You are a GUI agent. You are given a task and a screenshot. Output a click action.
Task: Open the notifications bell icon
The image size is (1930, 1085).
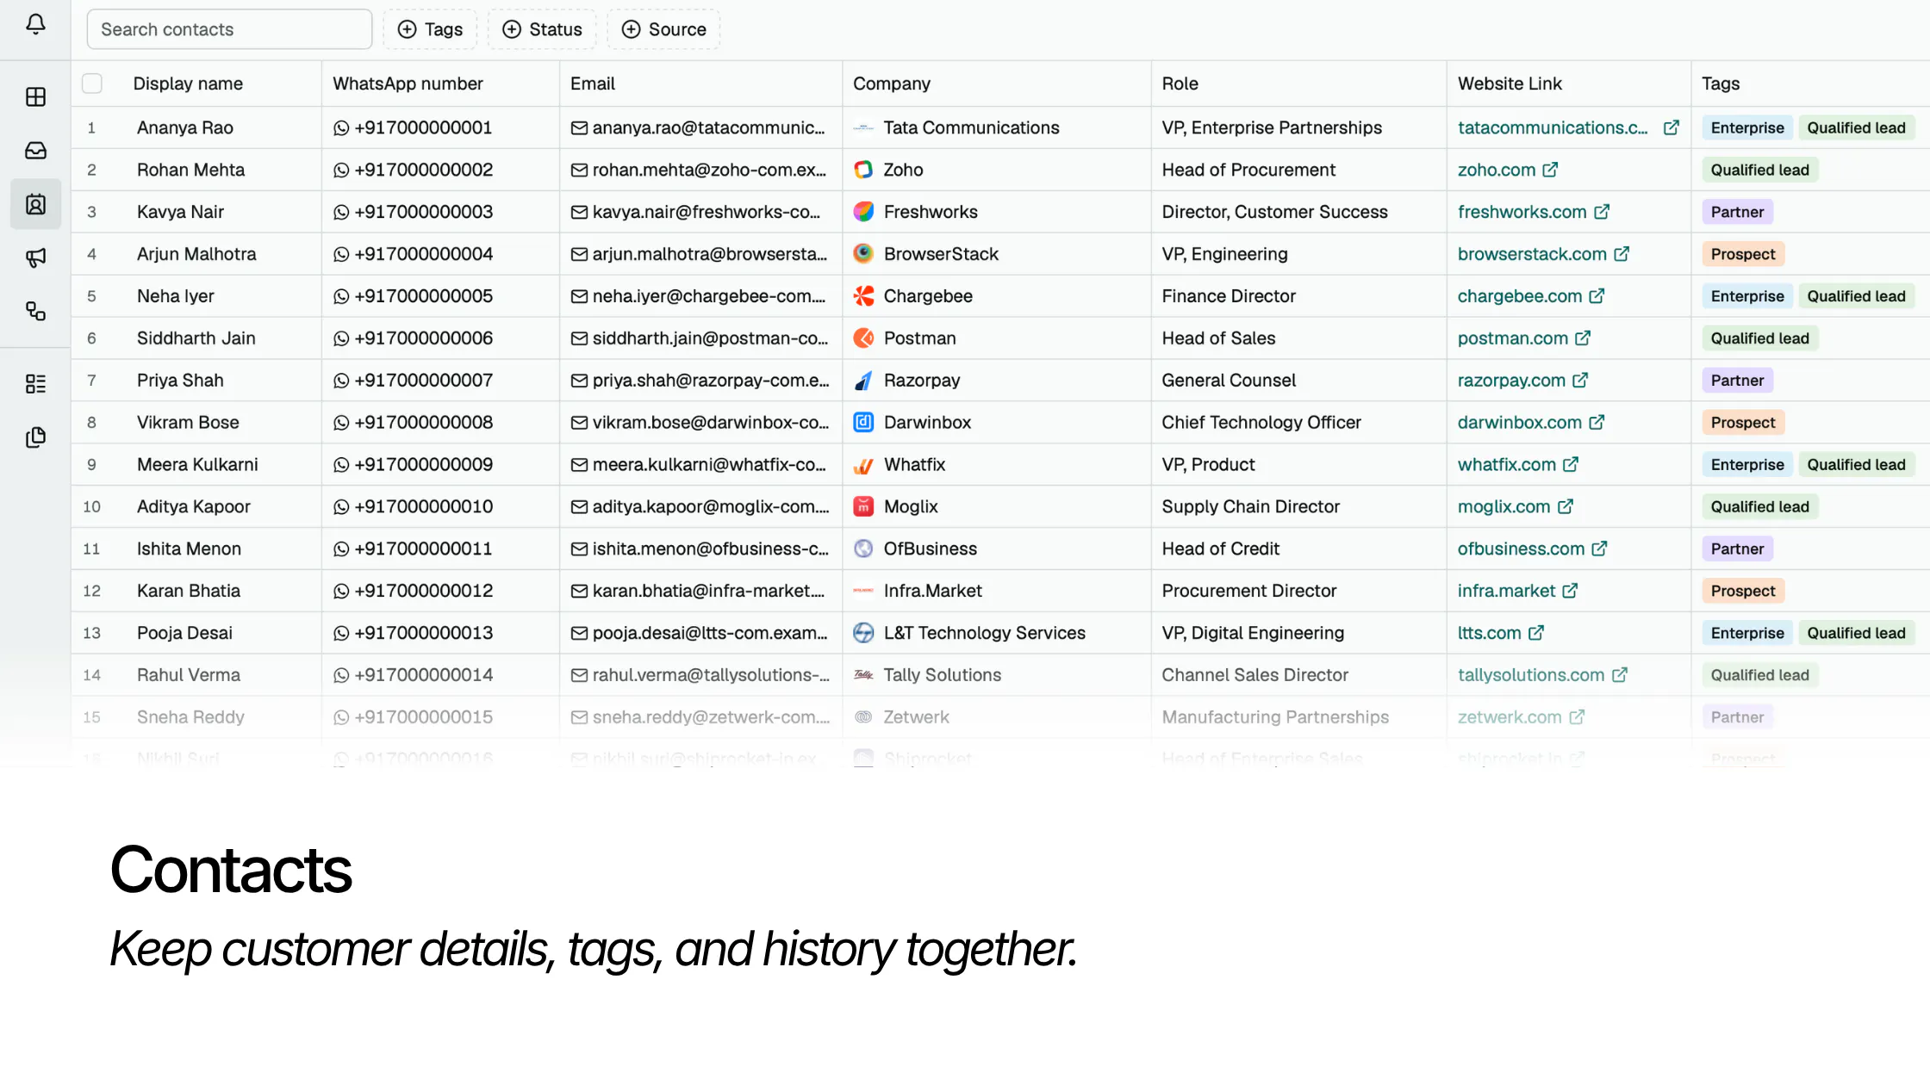pyautogui.click(x=35, y=24)
